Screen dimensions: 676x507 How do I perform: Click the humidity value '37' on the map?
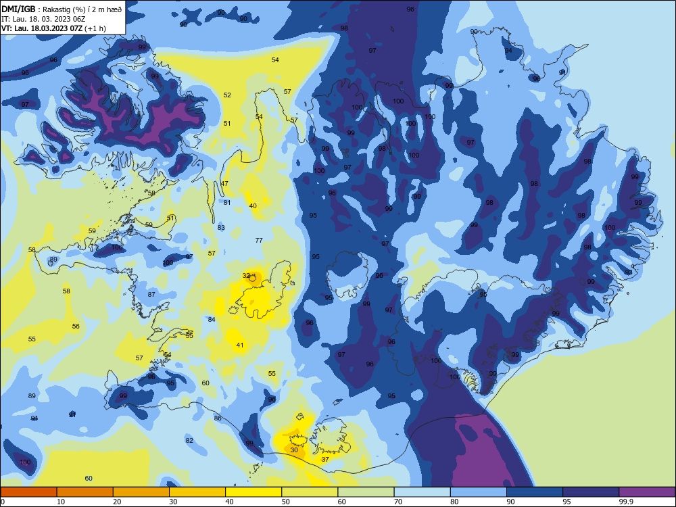click(326, 460)
